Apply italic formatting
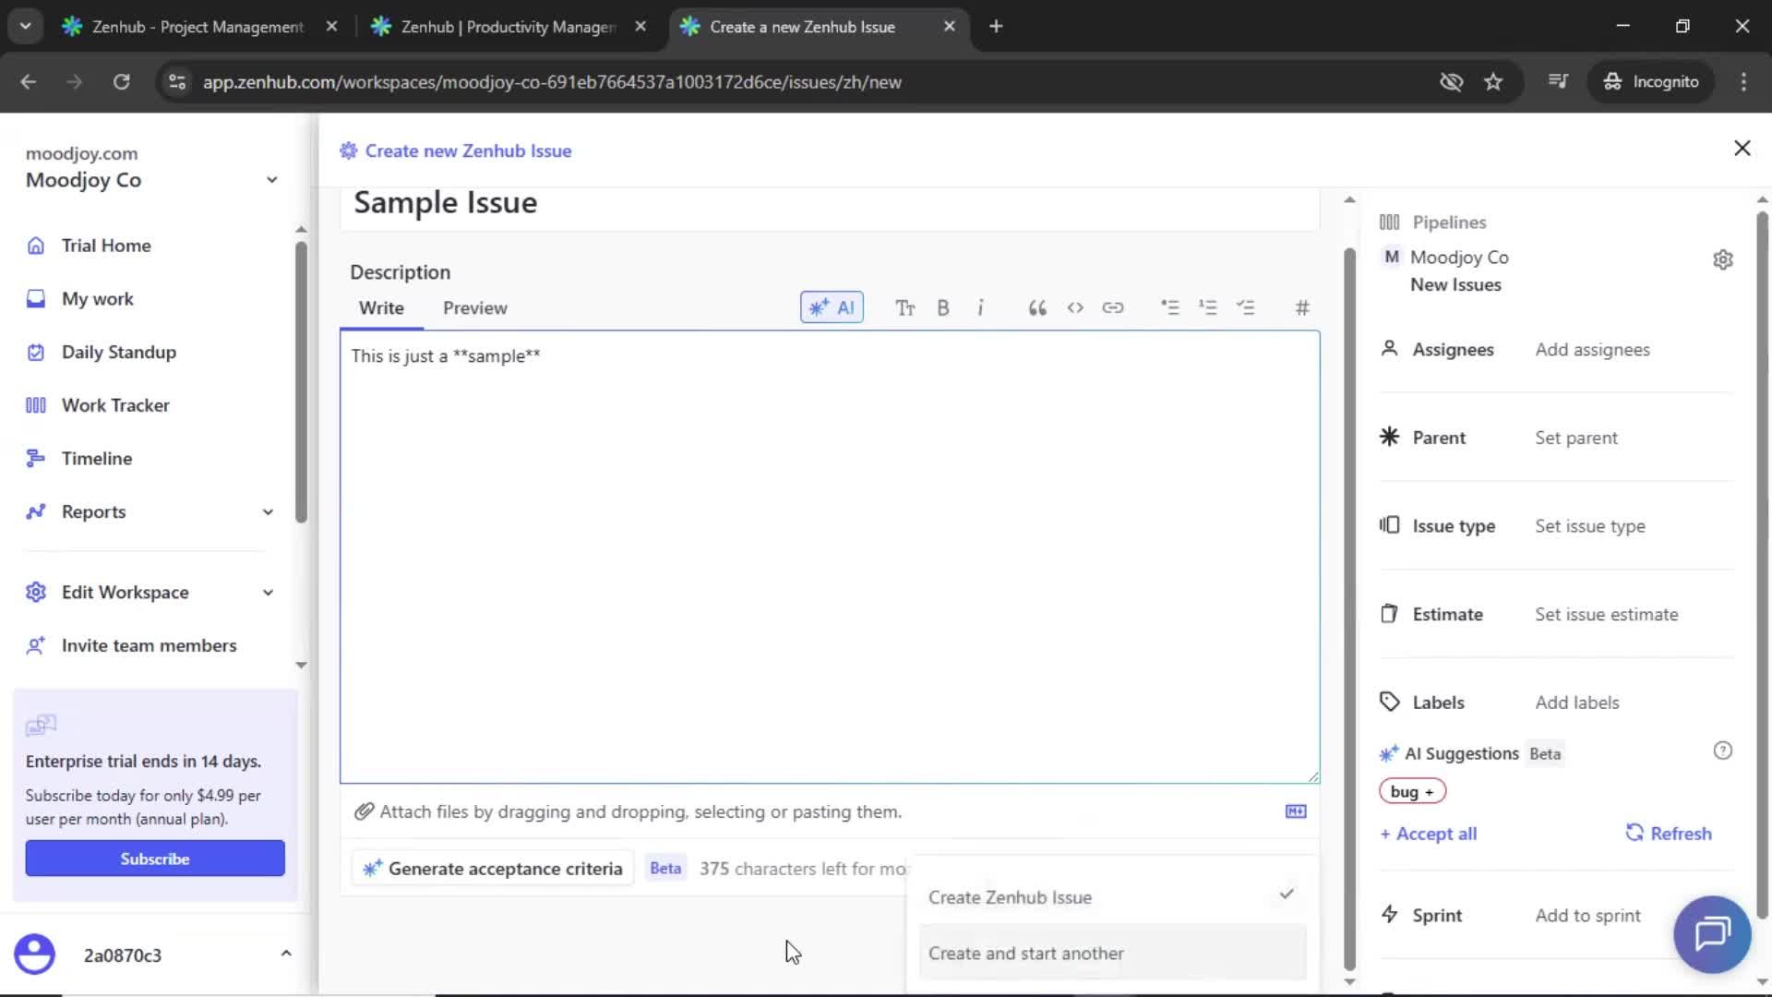 click(x=981, y=307)
